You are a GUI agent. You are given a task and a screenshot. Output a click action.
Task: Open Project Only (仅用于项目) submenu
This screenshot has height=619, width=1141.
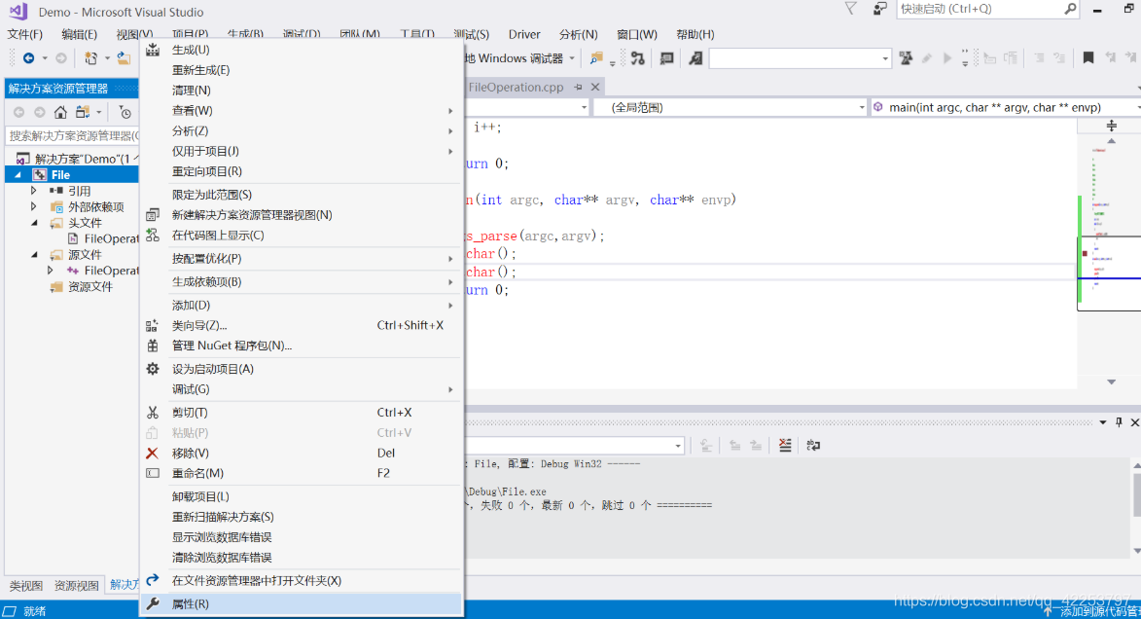(302, 152)
